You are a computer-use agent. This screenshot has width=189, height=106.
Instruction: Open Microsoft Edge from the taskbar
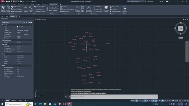40,104
